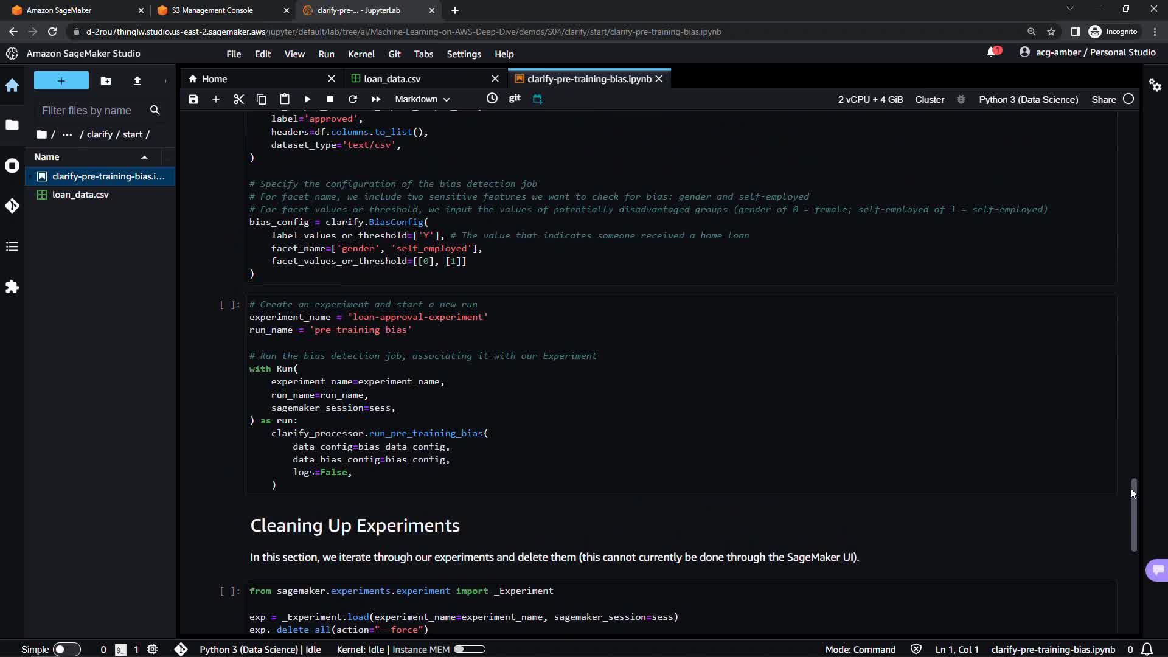
Task: Run the selected cell with the play icon
Action: pos(307,99)
